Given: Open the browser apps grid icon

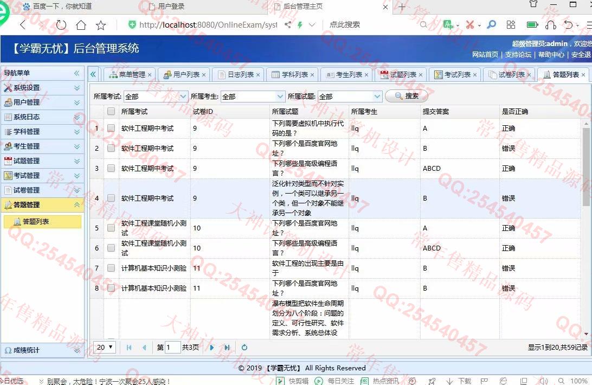Looking at the screenshot, I should tap(511, 25).
